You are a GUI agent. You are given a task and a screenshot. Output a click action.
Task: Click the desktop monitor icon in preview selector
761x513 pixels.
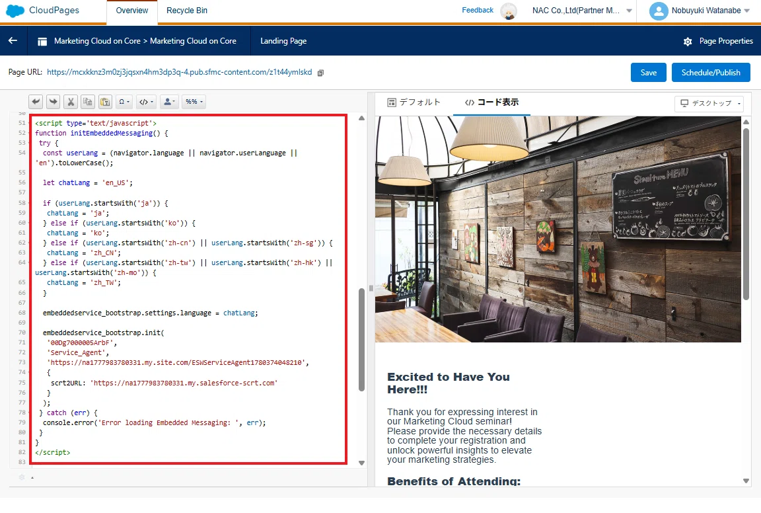(684, 103)
